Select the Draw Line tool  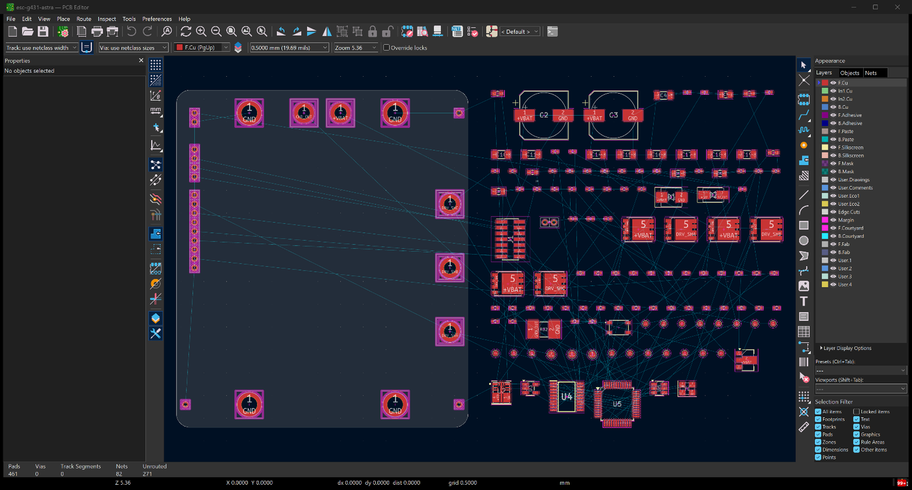click(804, 195)
